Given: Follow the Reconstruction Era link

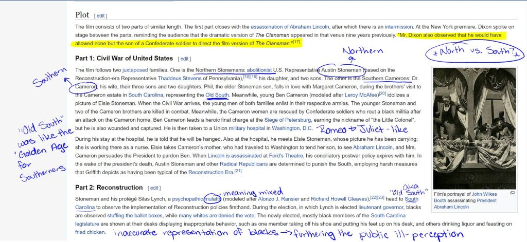Looking at the screenshot, I should (211, 172).
